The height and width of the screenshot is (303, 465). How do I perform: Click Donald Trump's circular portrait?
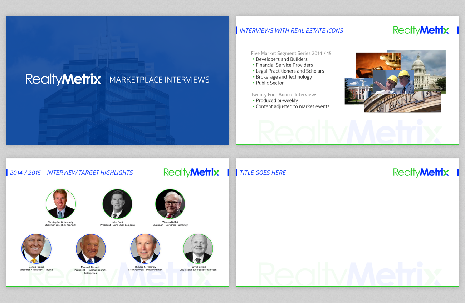pos(36,249)
